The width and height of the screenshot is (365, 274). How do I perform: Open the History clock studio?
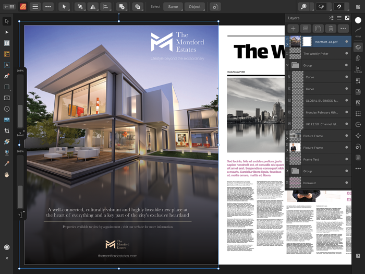tap(358, 125)
